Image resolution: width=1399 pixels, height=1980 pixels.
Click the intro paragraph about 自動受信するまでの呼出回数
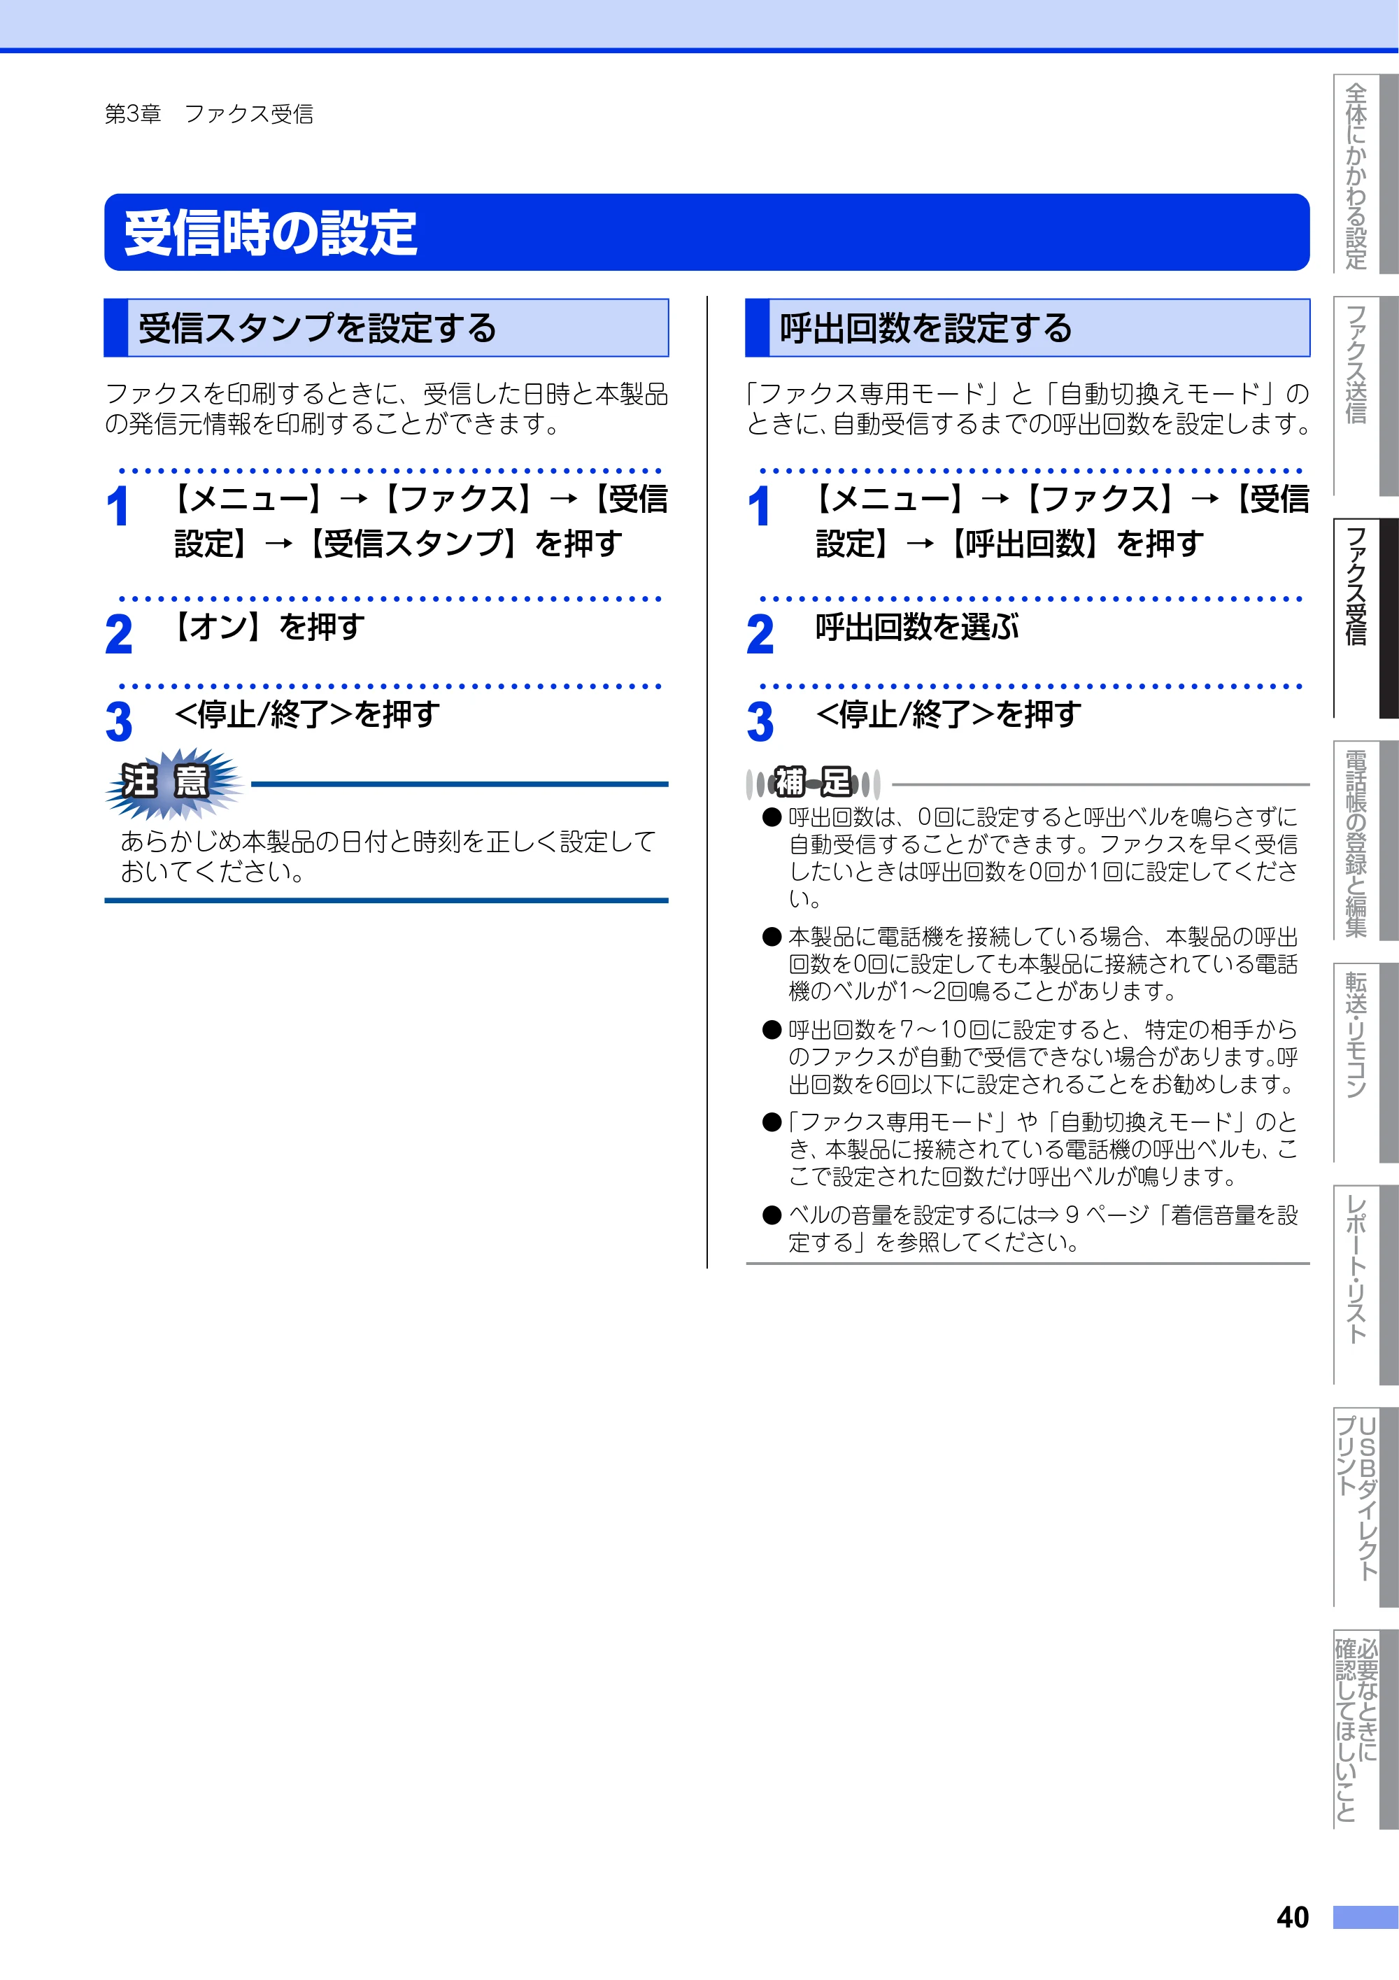pyautogui.click(x=1028, y=409)
